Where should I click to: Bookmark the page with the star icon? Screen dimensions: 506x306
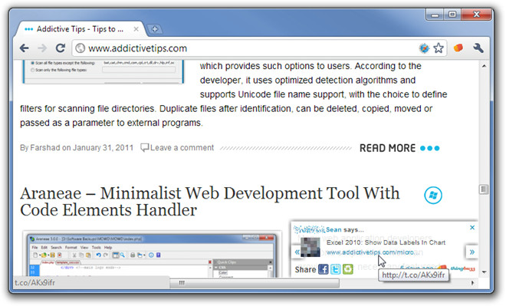coord(439,48)
